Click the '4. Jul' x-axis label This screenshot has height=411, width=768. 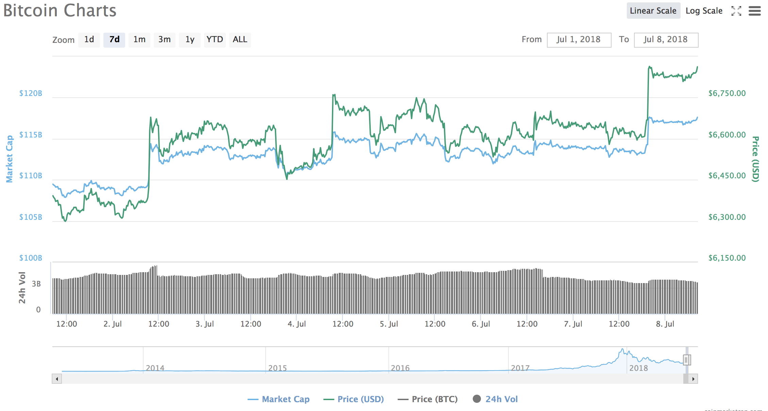[x=297, y=324]
